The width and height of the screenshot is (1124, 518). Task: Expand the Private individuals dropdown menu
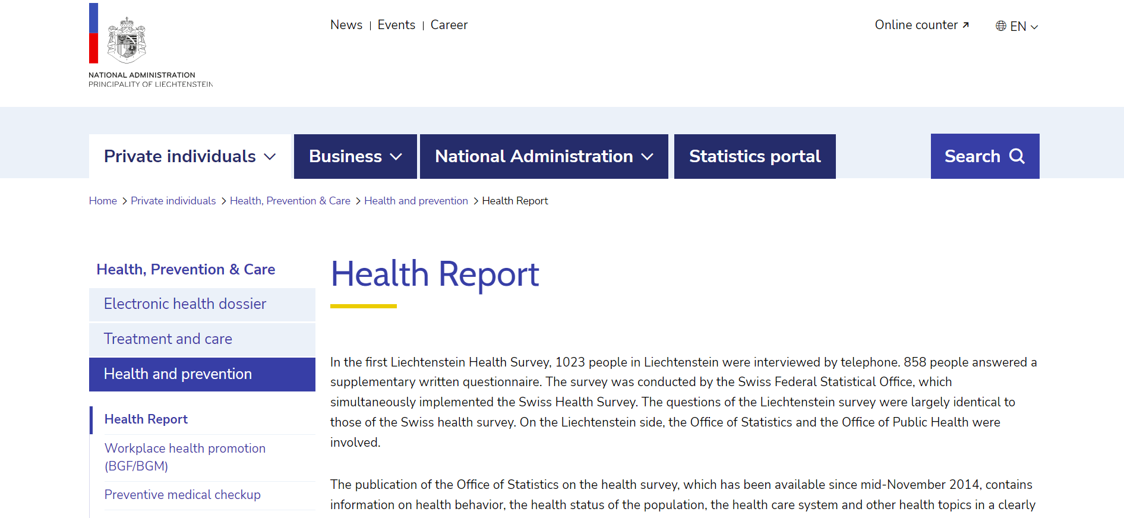point(190,156)
